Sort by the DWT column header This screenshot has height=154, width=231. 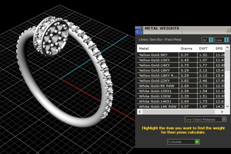(x=205, y=48)
